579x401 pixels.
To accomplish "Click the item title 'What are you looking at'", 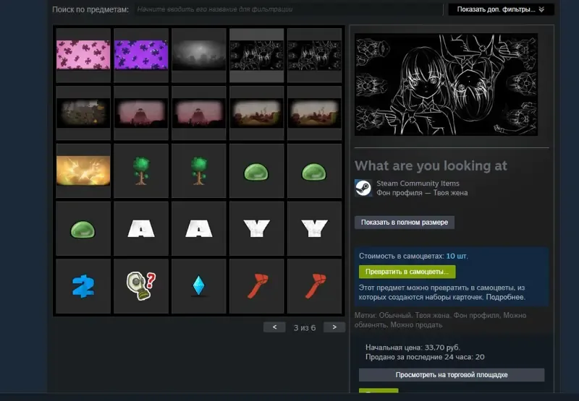I will [x=431, y=166].
